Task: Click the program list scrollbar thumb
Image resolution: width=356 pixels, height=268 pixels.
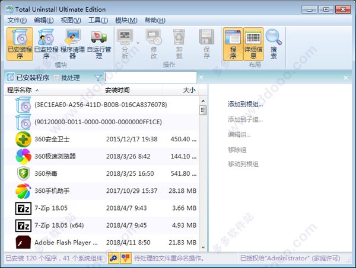Action: click(203, 110)
